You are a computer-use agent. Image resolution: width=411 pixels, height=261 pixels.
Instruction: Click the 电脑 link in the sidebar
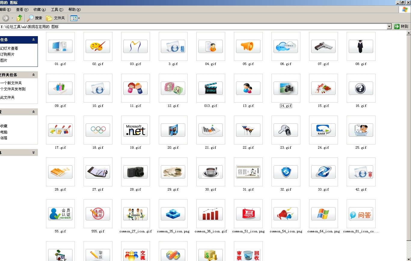(4, 132)
